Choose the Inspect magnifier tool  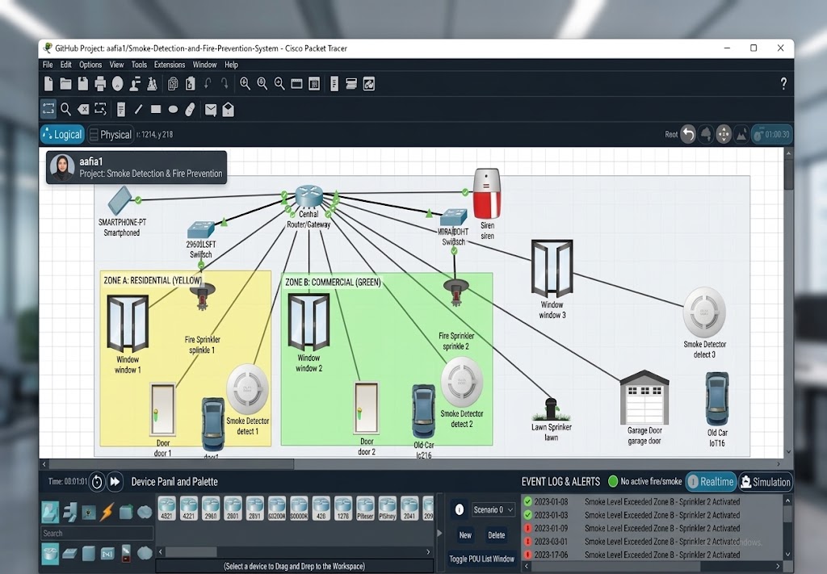coord(66,109)
